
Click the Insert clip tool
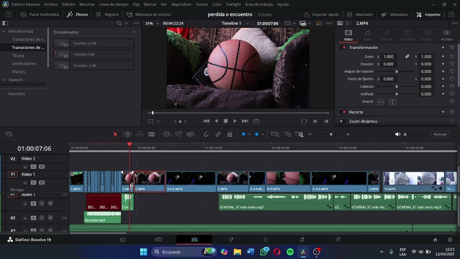(167, 134)
